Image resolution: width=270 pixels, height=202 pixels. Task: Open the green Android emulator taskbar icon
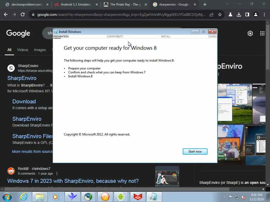click(x=121, y=197)
